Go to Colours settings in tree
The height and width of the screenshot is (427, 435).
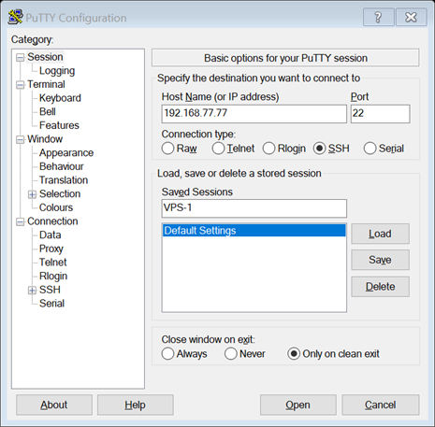coord(56,207)
